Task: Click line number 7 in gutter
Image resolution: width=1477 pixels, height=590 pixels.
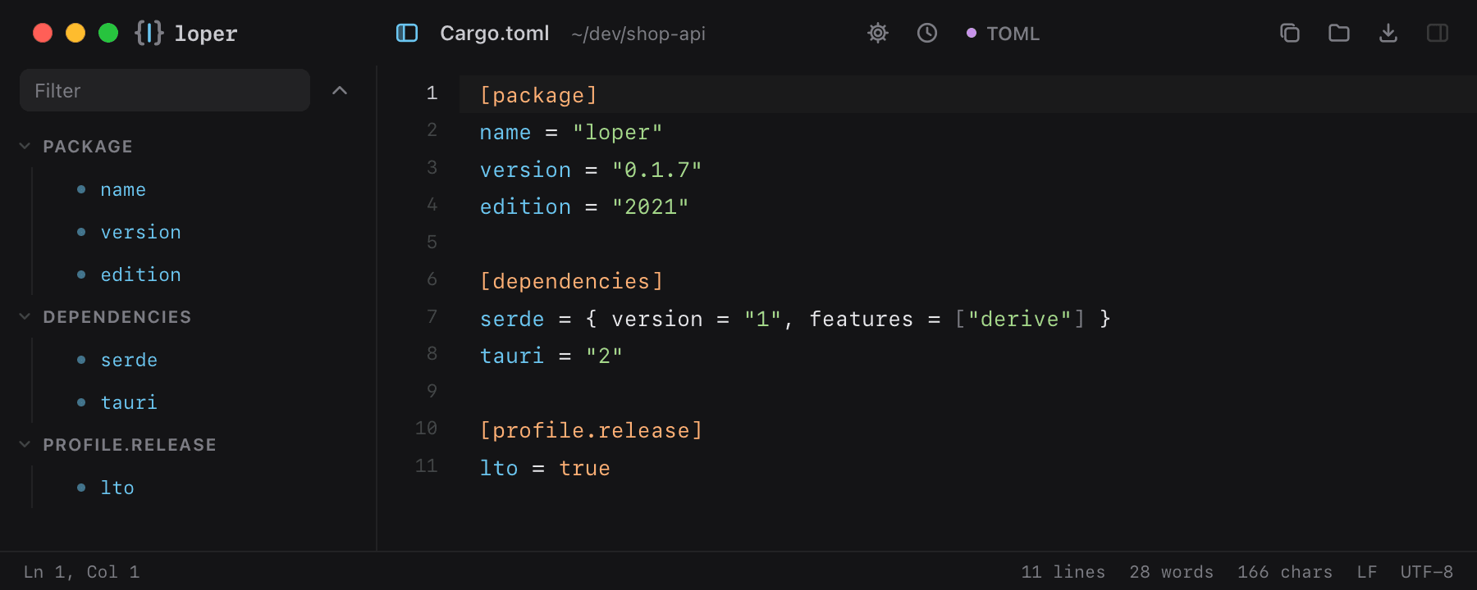Action: [432, 316]
